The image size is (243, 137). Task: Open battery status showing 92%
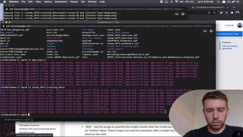click(x=189, y=2)
